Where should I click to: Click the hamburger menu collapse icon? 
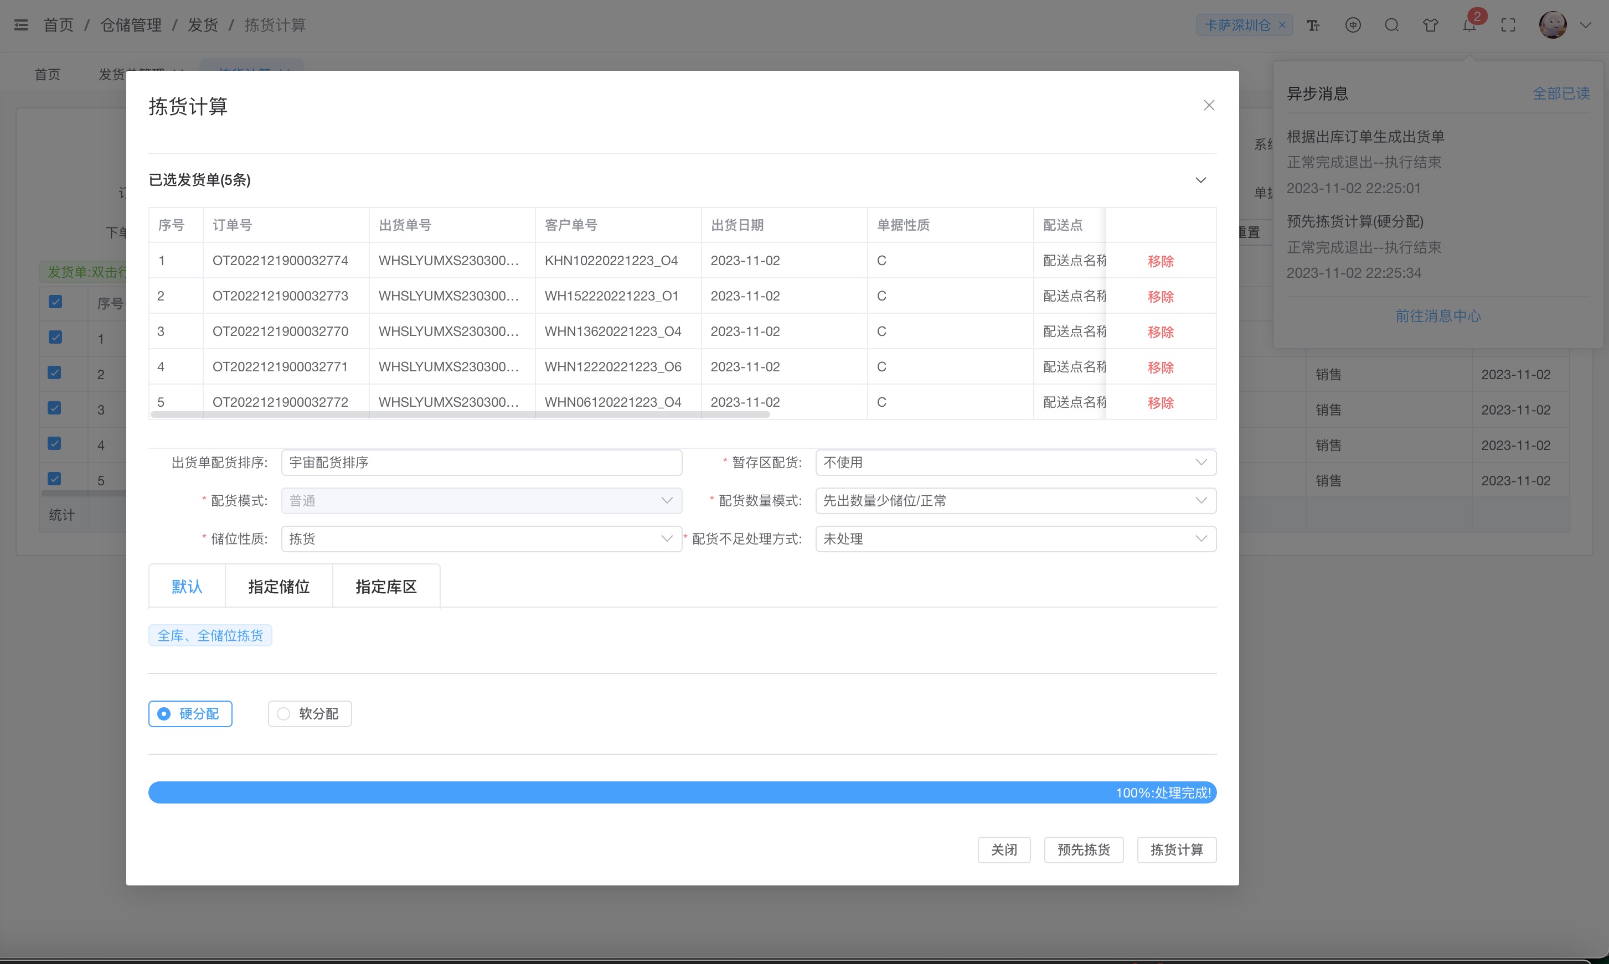[x=21, y=25]
